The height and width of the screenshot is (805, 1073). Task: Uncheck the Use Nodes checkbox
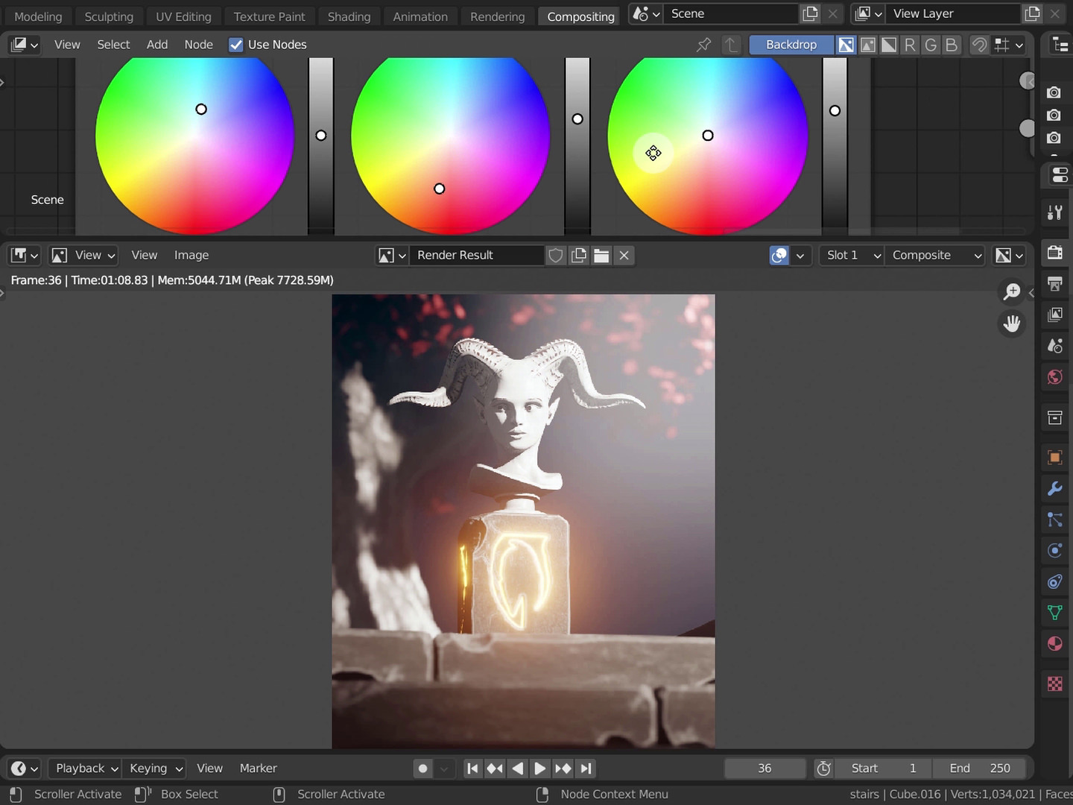[x=236, y=45]
